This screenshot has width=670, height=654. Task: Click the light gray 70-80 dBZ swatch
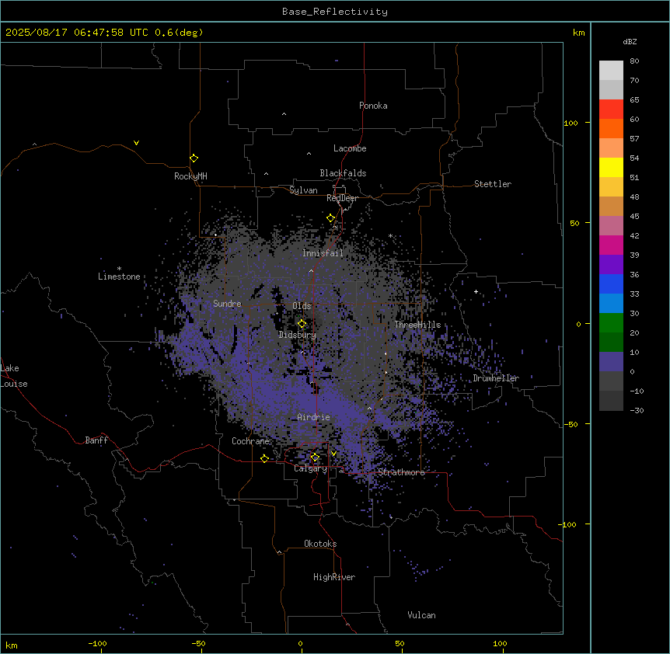point(611,71)
